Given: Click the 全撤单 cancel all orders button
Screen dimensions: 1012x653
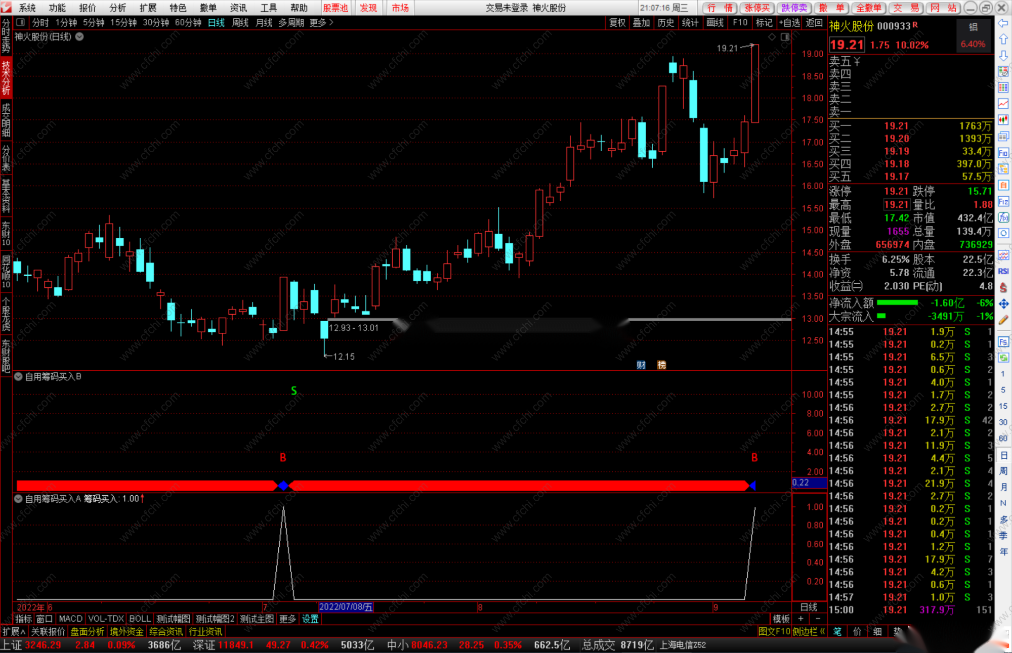Looking at the screenshot, I should point(868,8).
